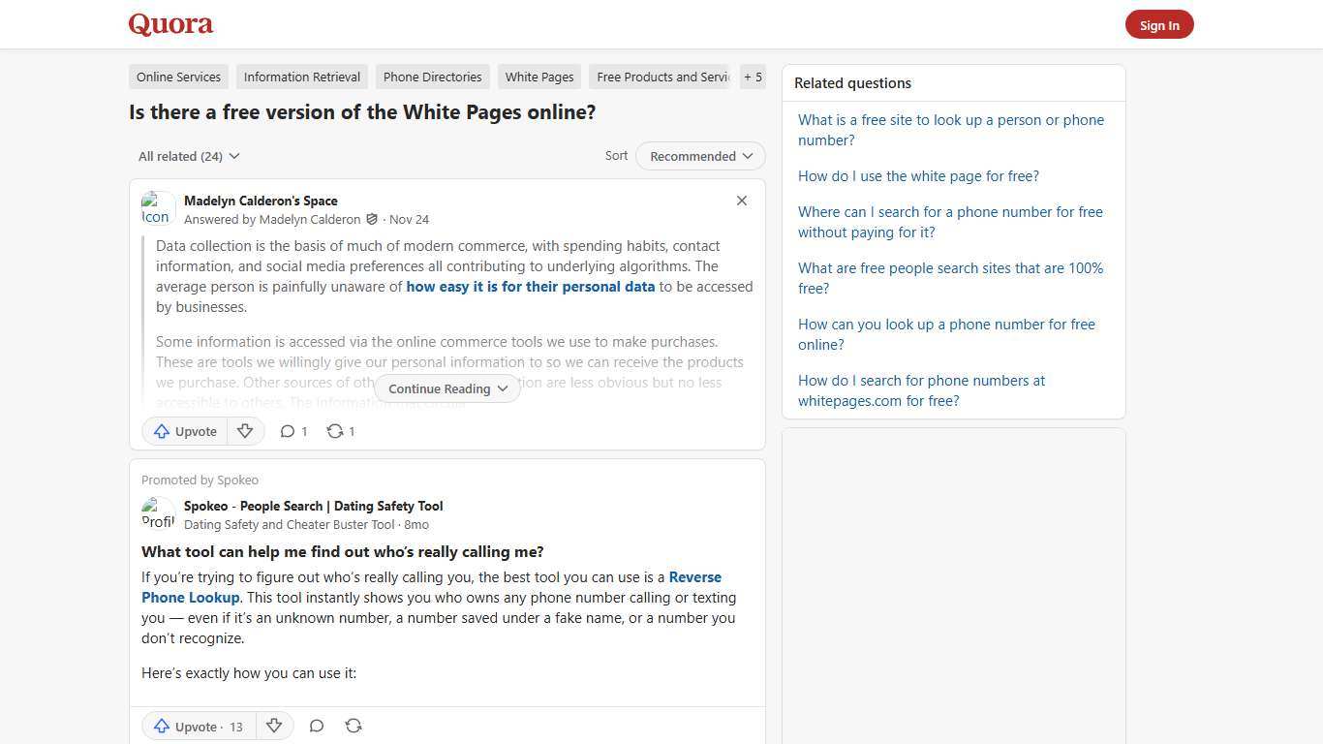The image size is (1323, 744).
Task: Click the Quora logo
Action: click(x=169, y=23)
